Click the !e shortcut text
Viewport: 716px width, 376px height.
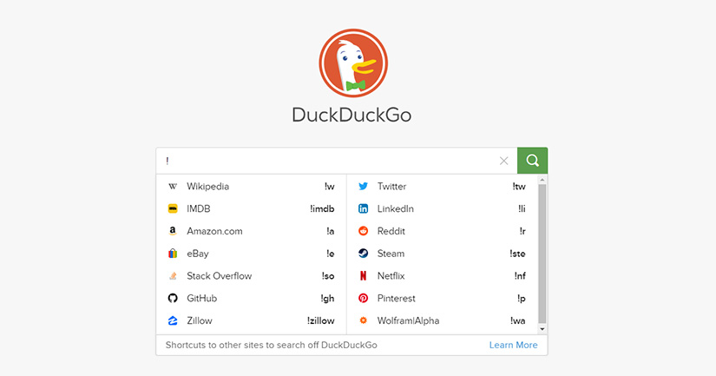pos(331,254)
